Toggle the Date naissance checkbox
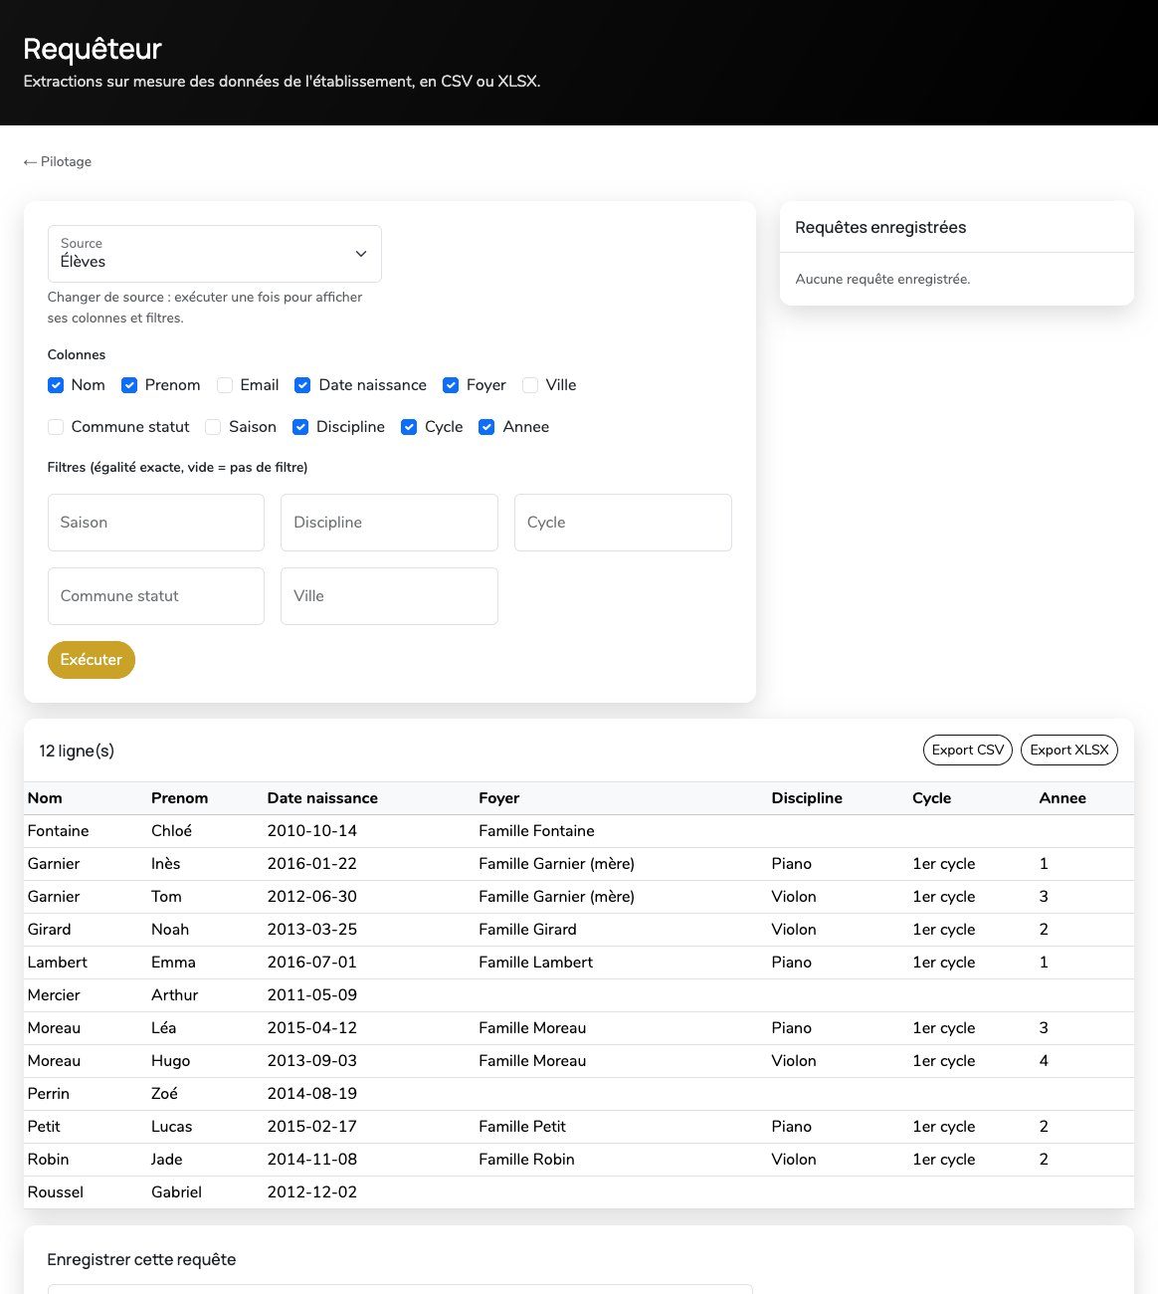1158x1294 pixels. click(x=303, y=385)
